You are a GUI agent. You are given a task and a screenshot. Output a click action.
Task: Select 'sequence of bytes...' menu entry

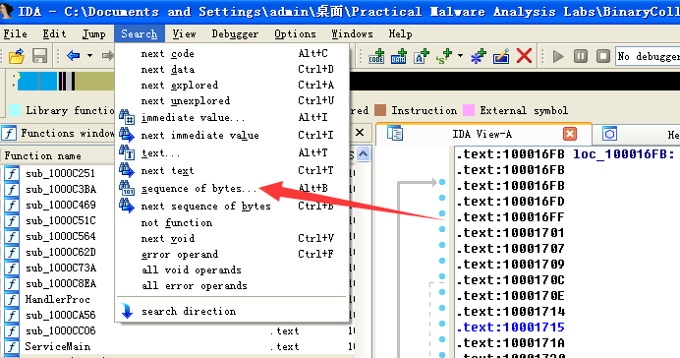click(x=232, y=188)
